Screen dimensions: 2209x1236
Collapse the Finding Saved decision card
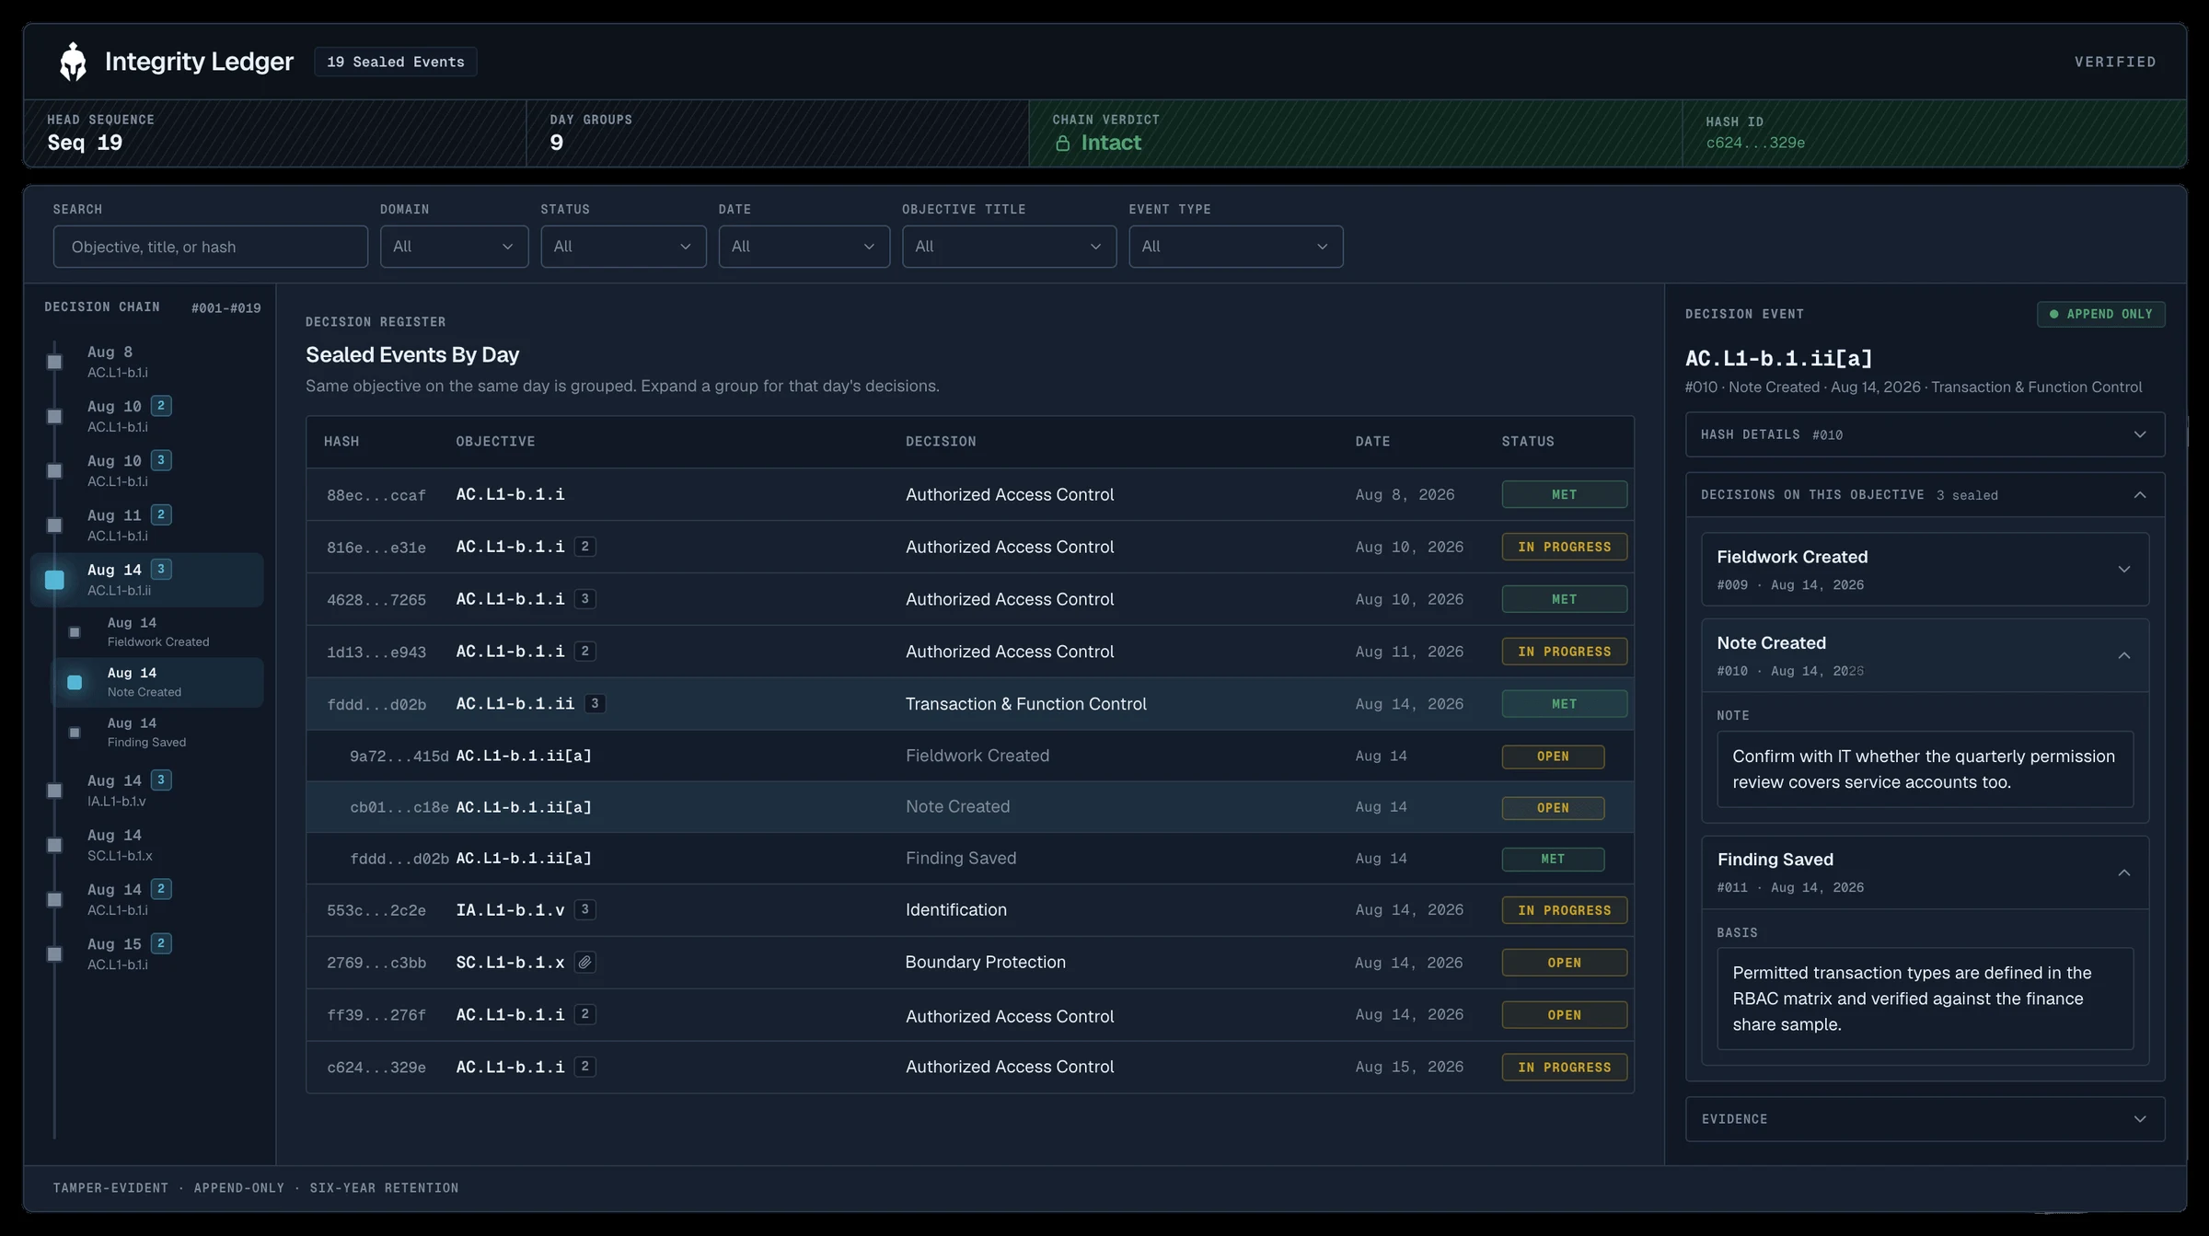(x=1925, y=872)
